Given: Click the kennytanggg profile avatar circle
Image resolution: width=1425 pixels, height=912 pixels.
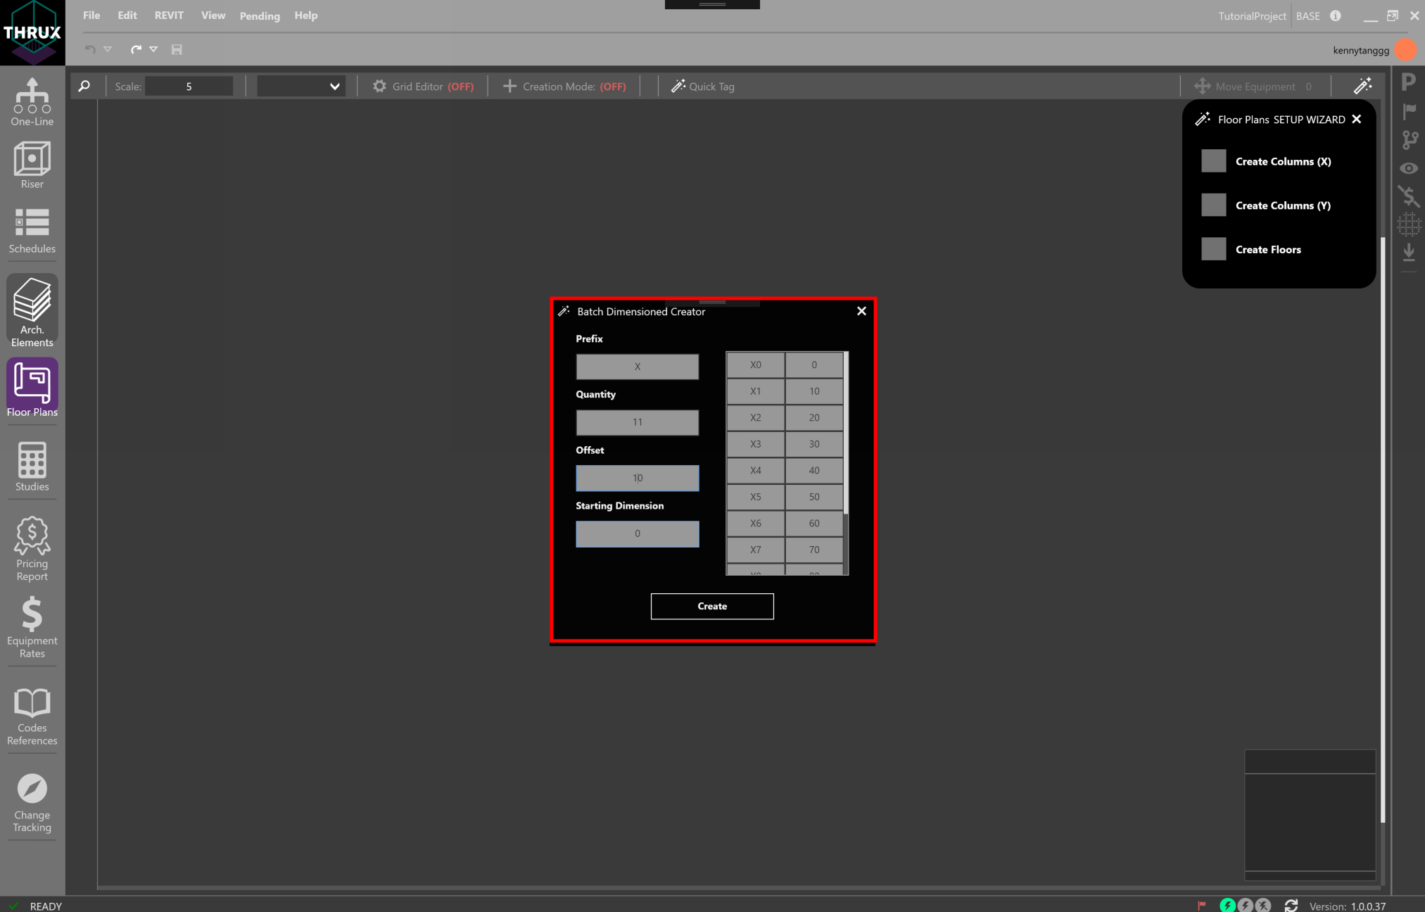Looking at the screenshot, I should (1405, 49).
